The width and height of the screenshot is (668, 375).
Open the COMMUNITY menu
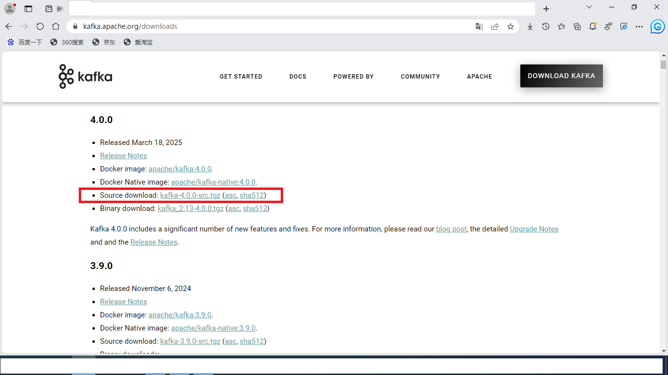point(421,77)
